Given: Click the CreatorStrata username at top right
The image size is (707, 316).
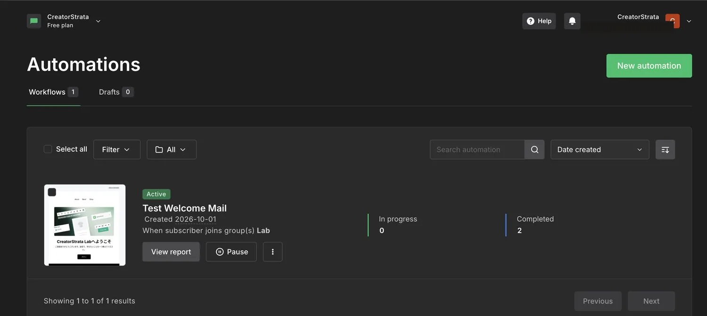Looking at the screenshot, I should (x=638, y=17).
